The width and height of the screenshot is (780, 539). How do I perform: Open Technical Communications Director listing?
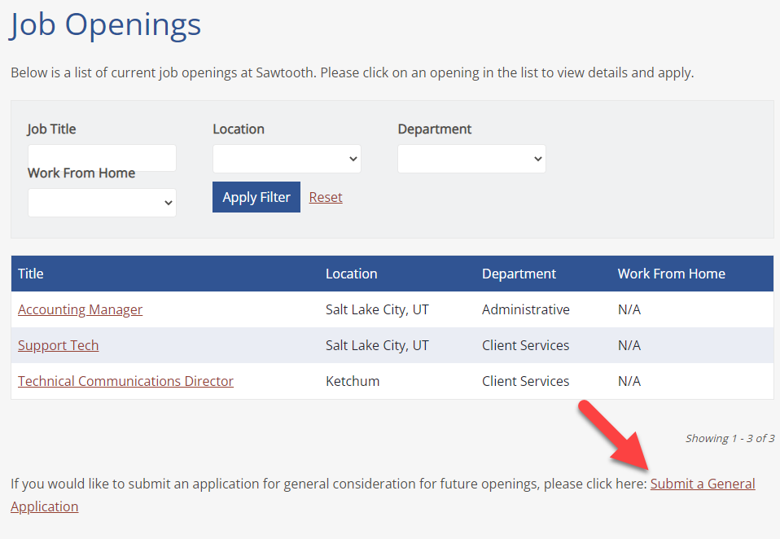(125, 381)
